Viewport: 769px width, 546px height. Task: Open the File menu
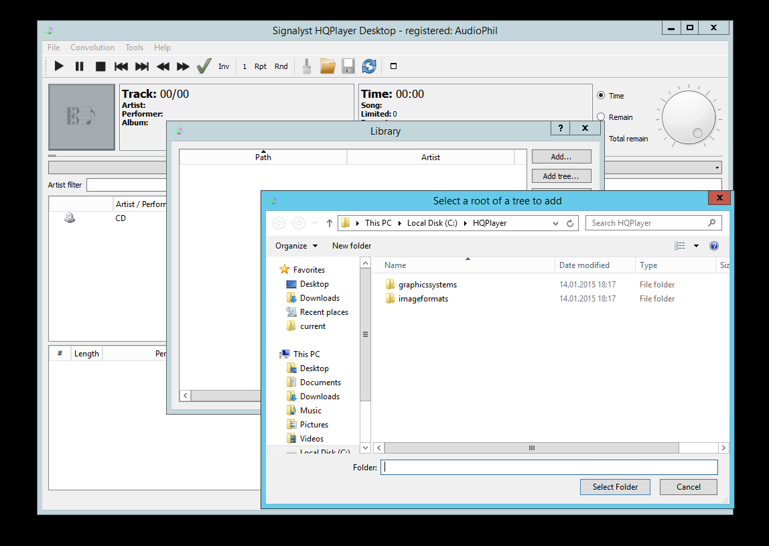54,48
